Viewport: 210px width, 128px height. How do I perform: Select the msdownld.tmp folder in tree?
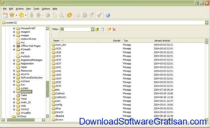point(29,39)
